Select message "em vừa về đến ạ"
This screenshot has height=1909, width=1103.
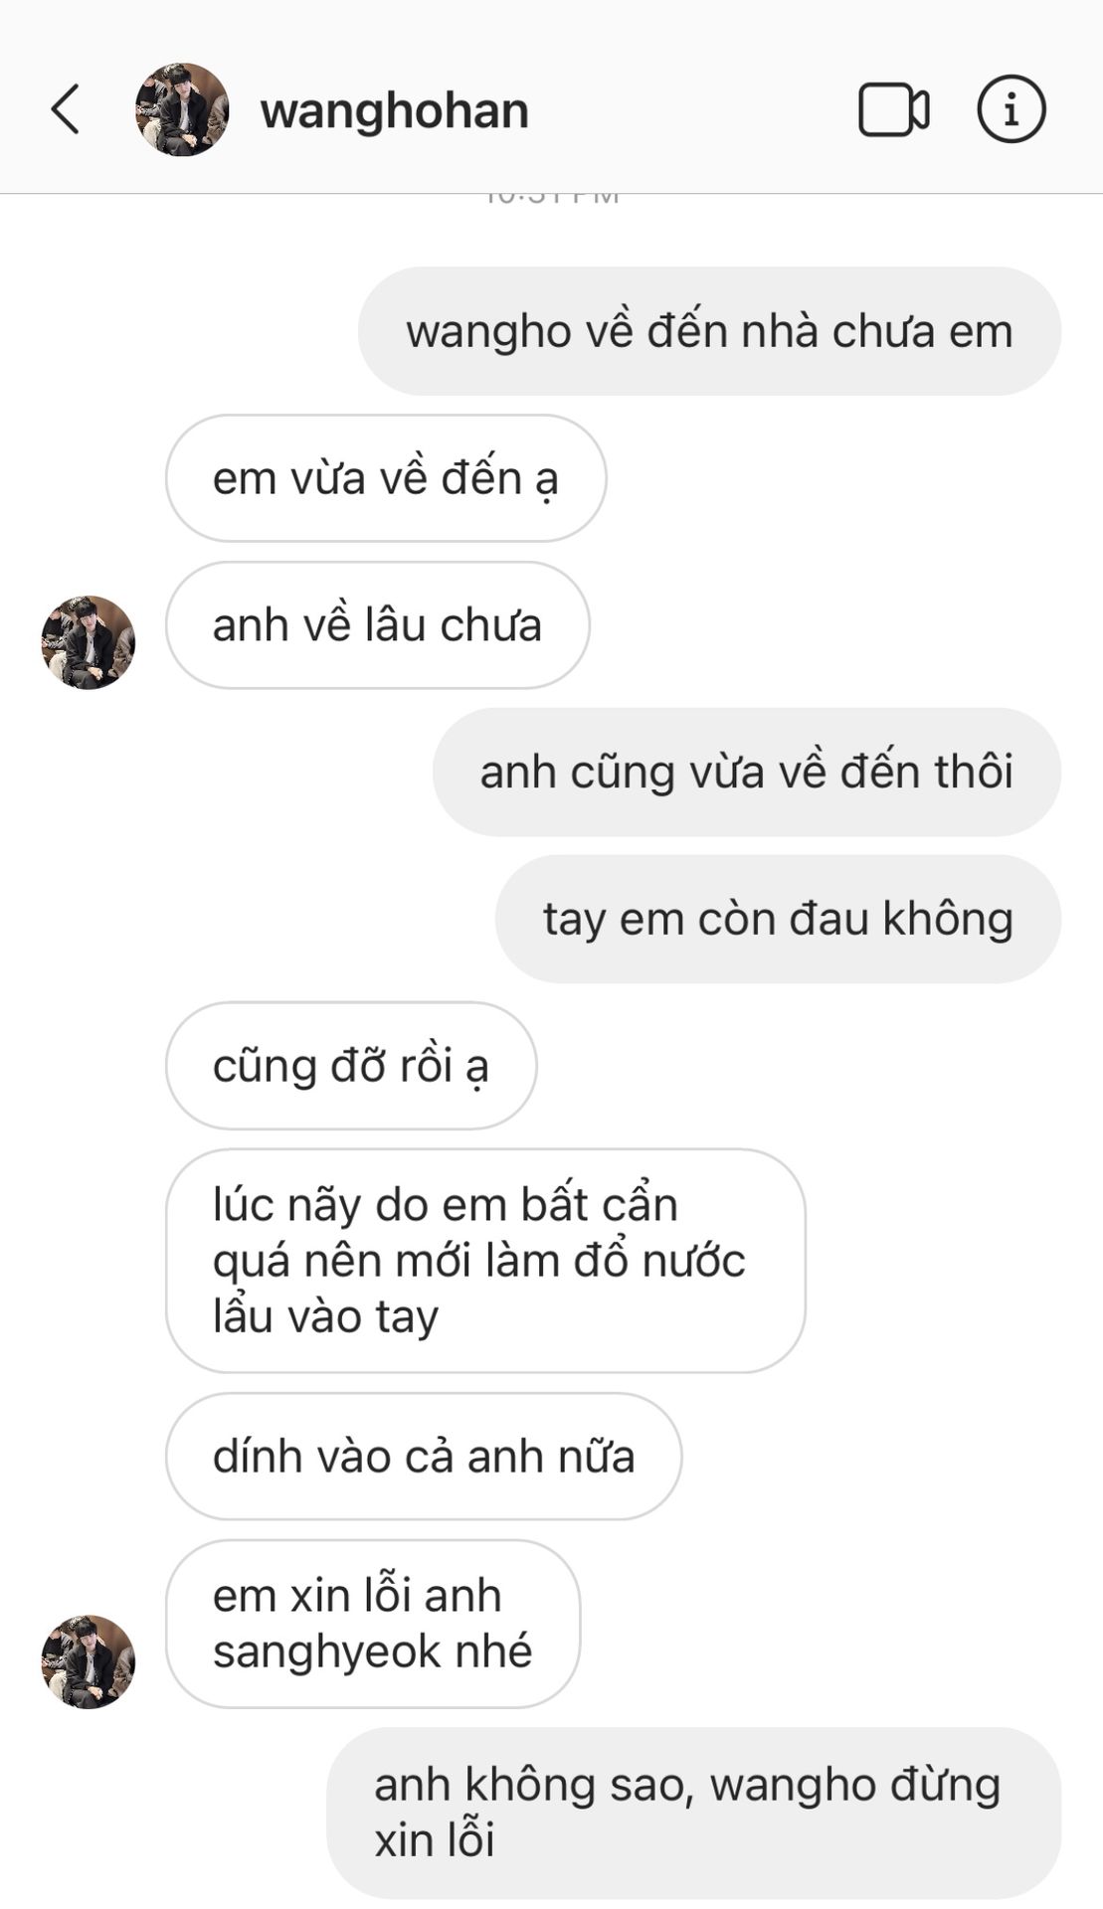[x=386, y=478]
